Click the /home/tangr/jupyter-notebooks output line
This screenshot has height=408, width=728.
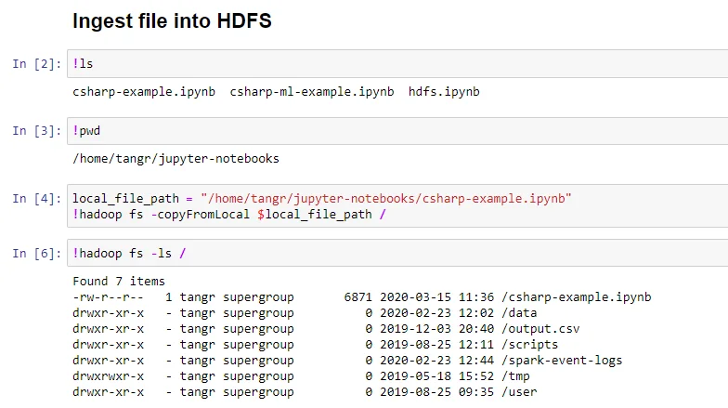[x=175, y=158]
